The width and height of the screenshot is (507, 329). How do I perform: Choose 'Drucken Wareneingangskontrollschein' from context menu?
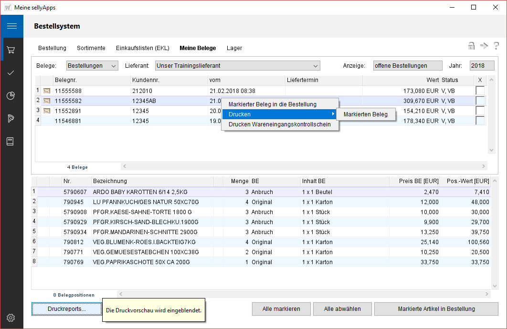[x=280, y=125]
